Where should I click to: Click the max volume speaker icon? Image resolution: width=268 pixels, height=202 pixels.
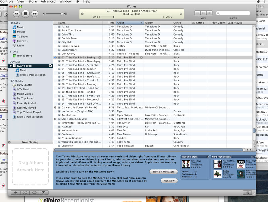click(66, 14)
